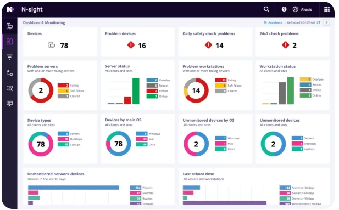Open the dashboard three-dot options menu

point(326,22)
